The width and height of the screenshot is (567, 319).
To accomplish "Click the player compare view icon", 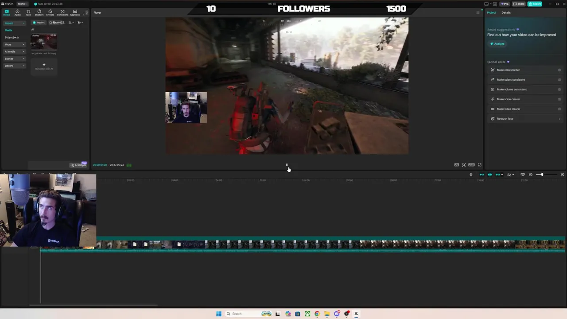I will 457,165.
